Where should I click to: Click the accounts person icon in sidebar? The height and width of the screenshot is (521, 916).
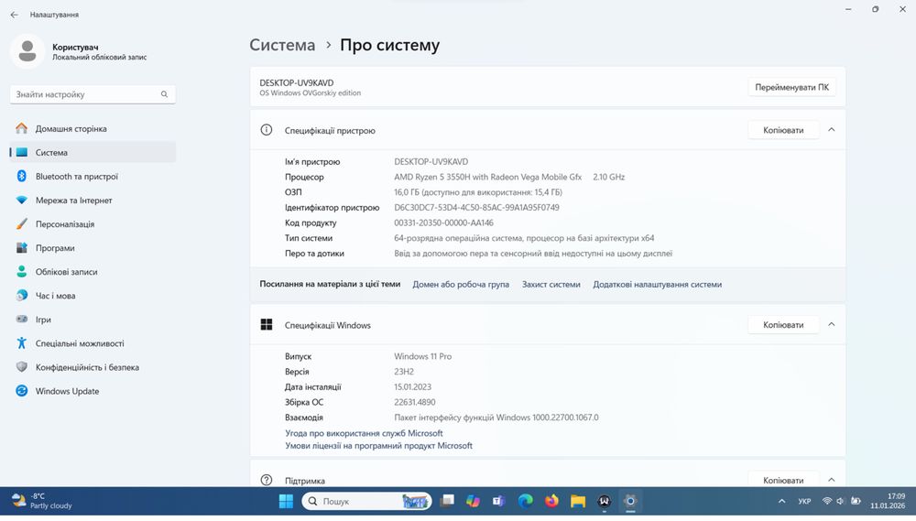(x=22, y=272)
